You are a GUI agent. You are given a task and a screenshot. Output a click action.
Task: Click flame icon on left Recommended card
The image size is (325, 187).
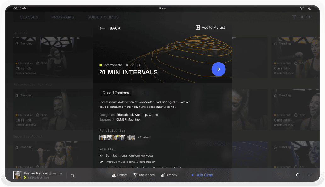(17, 95)
